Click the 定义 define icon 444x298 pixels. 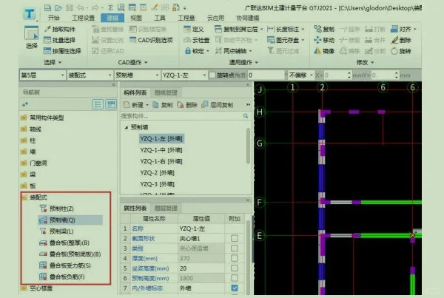(187, 29)
